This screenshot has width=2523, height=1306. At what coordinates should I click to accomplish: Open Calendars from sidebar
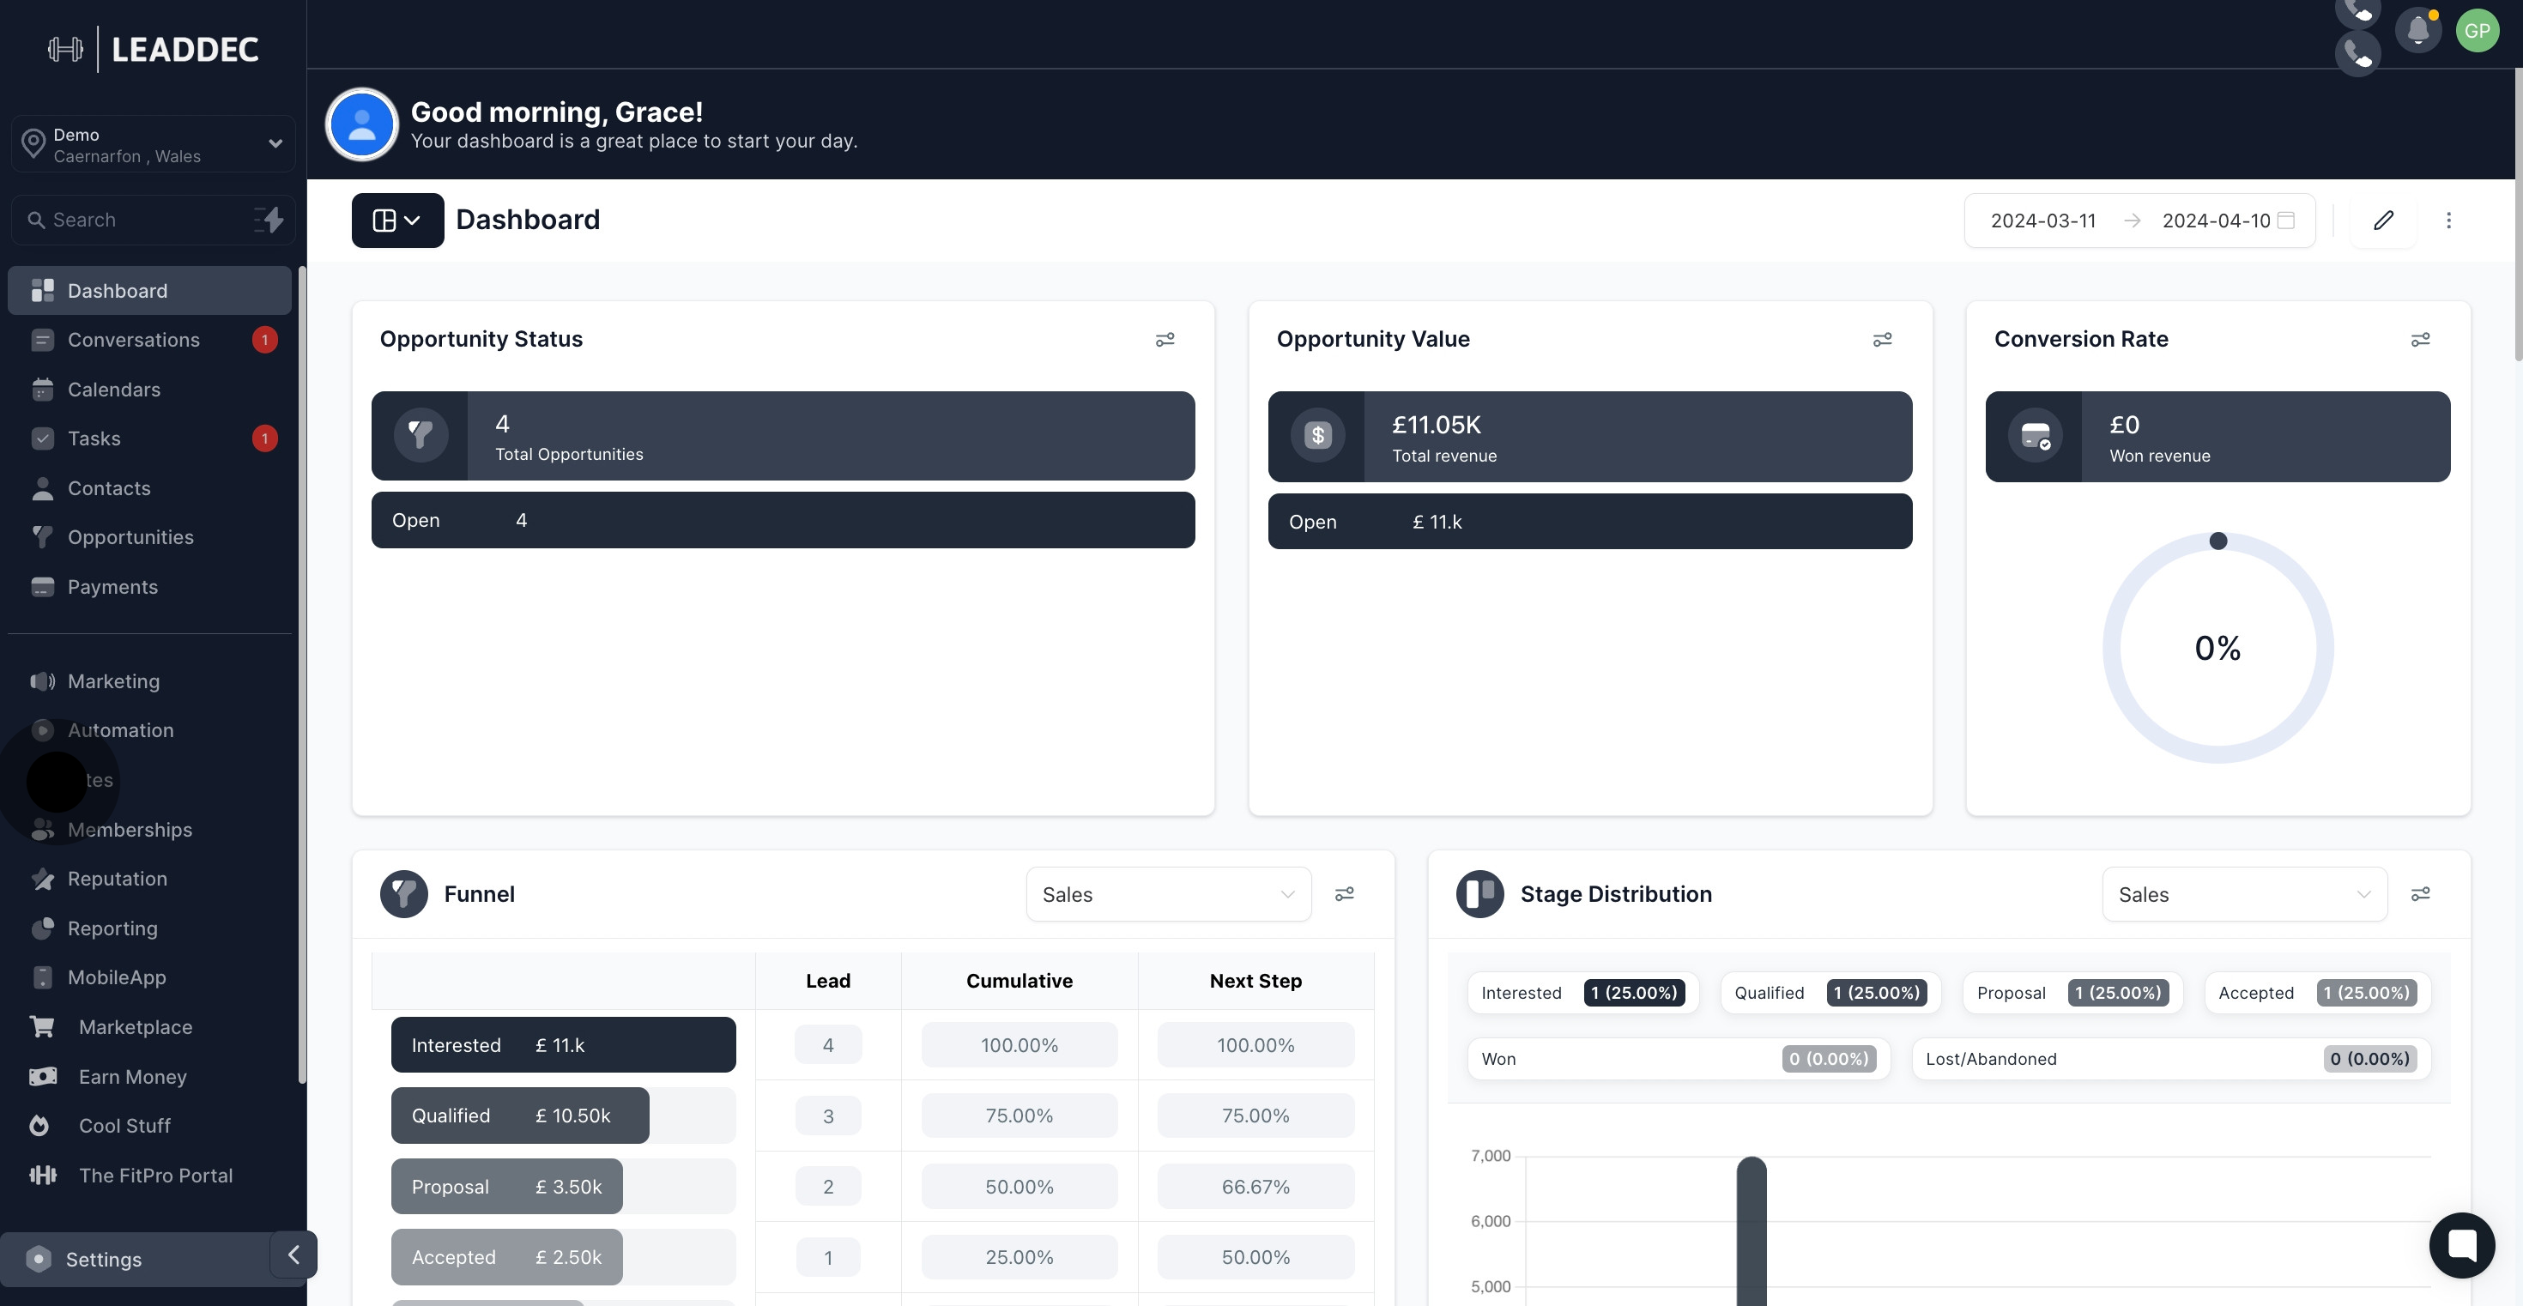(148, 390)
